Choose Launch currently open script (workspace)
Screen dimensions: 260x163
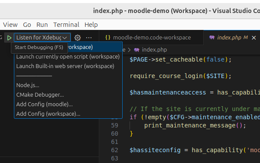68,57
